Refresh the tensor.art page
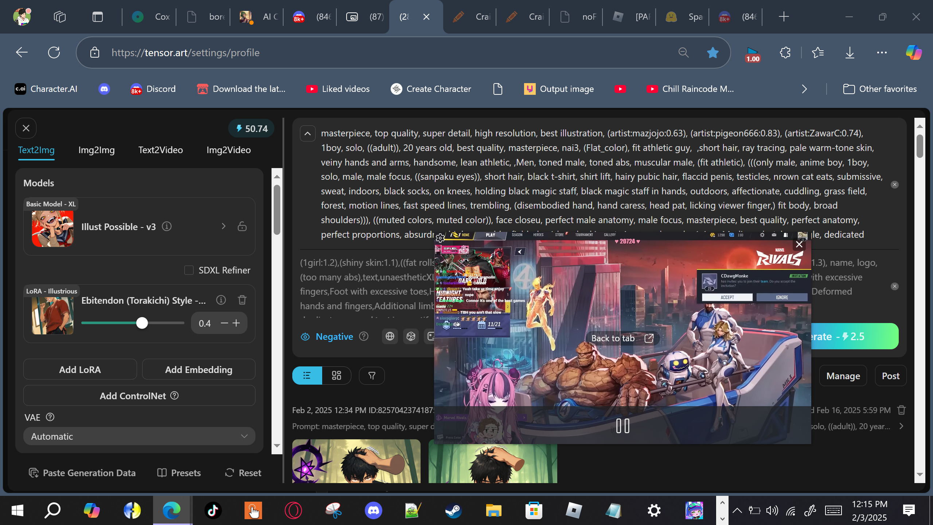933x525 pixels. click(54, 52)
